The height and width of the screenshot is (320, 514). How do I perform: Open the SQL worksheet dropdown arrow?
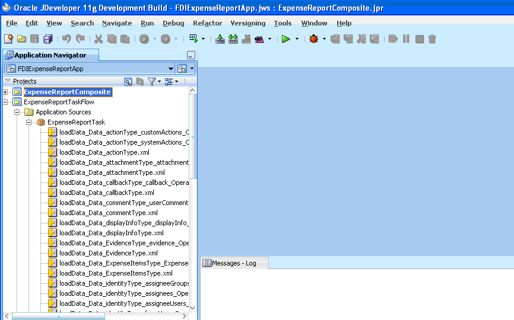(x=203, y=39)
